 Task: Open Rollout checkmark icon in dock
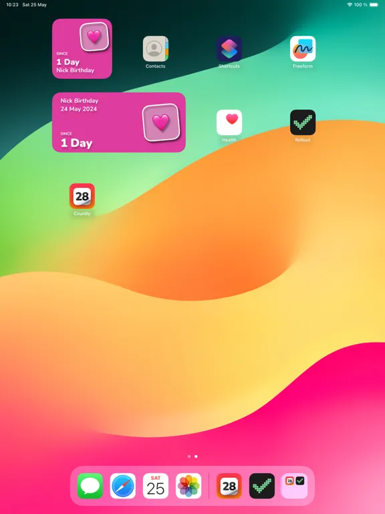(x=262, y=486)
